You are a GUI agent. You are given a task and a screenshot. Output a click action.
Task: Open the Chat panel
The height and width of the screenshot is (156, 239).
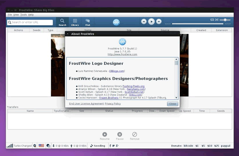pyautogui.click(x=88, y=22)
